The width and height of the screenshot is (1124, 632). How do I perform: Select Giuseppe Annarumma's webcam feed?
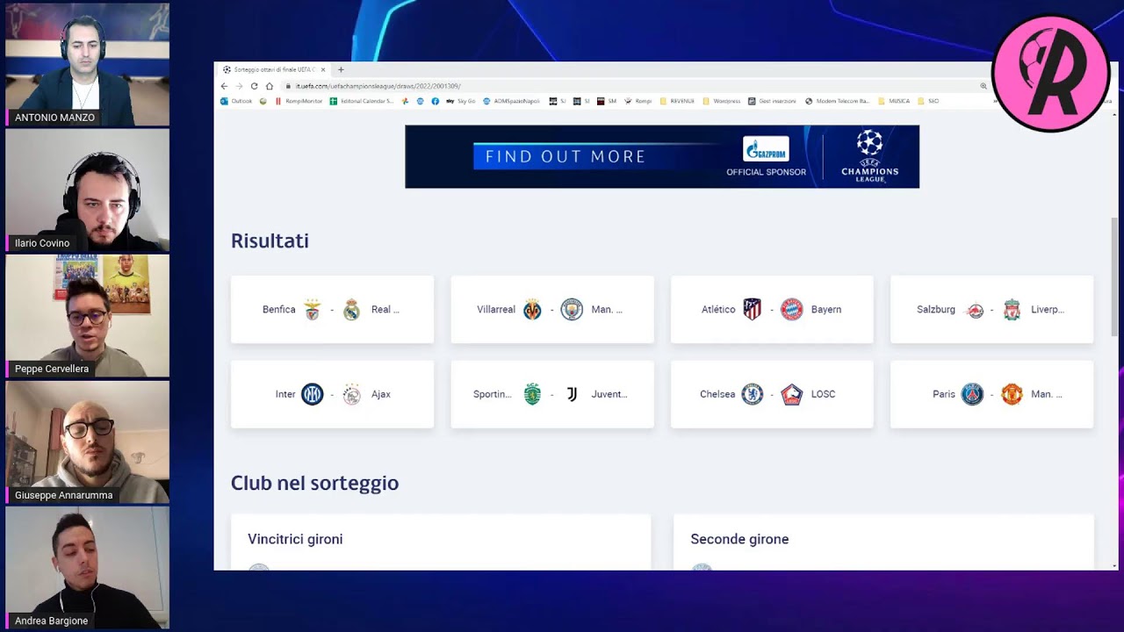[x=87, y=442]
